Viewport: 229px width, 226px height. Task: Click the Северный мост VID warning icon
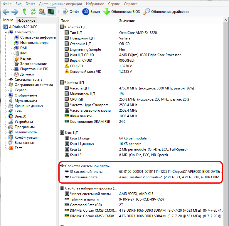pyautogui.click(x=67, y=71)
